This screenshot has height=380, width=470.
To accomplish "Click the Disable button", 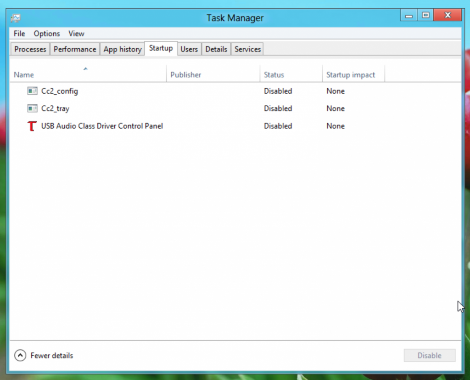I will click(430, 355).
